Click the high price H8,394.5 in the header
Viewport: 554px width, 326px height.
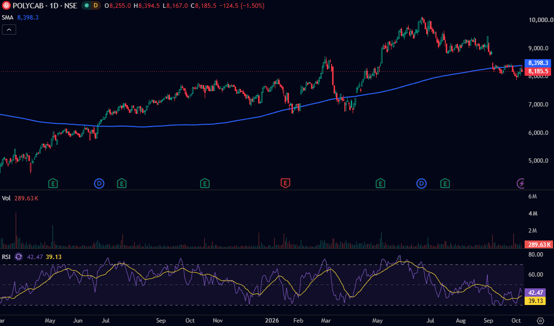[146, 6]
